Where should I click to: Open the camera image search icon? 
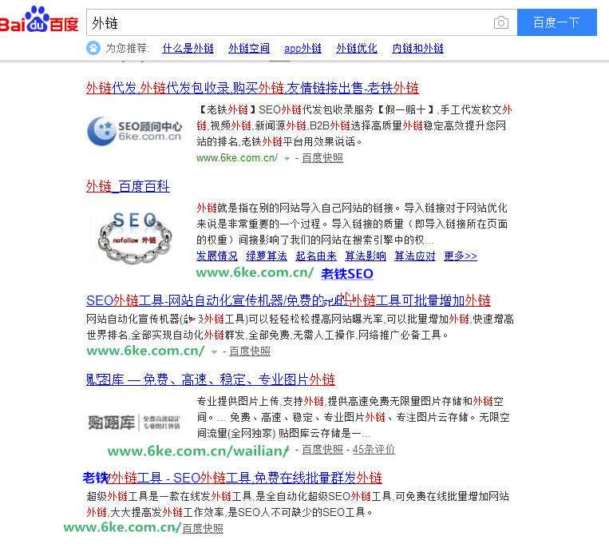501,22
